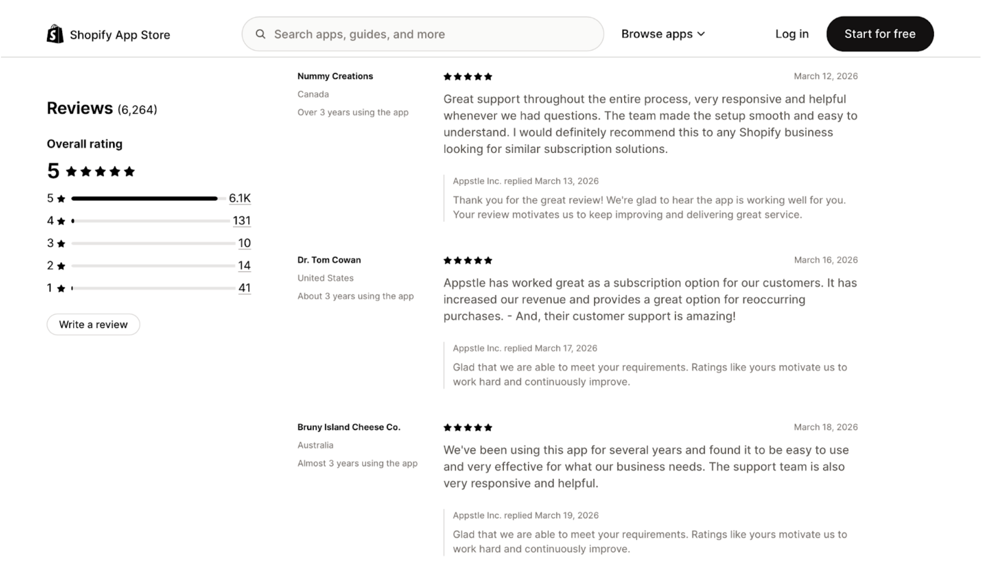The width and height of the screenshot is (982, 576).
Task: Click the Write a review button
Action: 93,324
